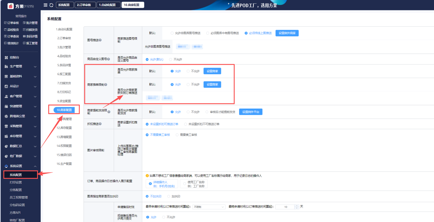The width and height of the screenshot is (434, 222).
Task: Expand 他厂数据 sidebar menu
Action: (20, 156)
